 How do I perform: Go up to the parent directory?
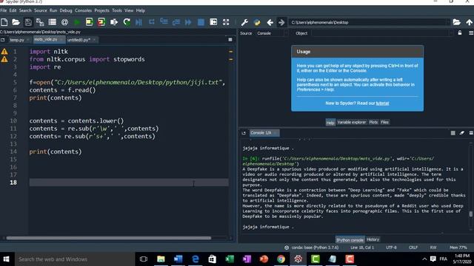point(469,22)
